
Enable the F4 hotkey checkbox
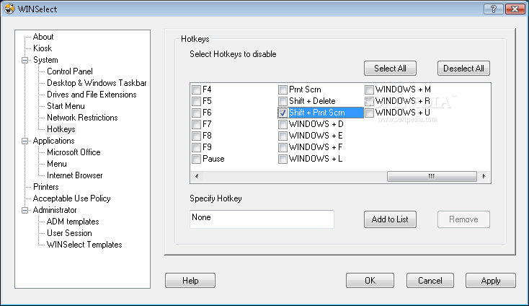coord(196,89)
